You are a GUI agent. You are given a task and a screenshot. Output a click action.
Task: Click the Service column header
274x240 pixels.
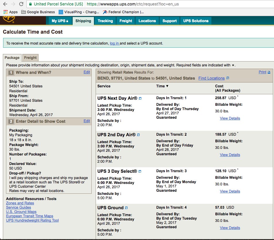(104, 86)
